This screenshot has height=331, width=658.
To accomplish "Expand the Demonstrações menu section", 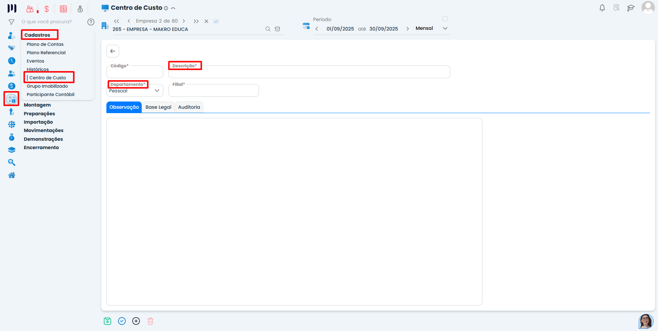I will pos(43,139).
